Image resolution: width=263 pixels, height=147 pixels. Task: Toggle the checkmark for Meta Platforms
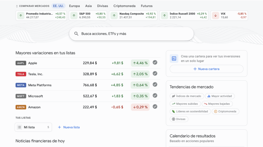(x=155, y=85)
